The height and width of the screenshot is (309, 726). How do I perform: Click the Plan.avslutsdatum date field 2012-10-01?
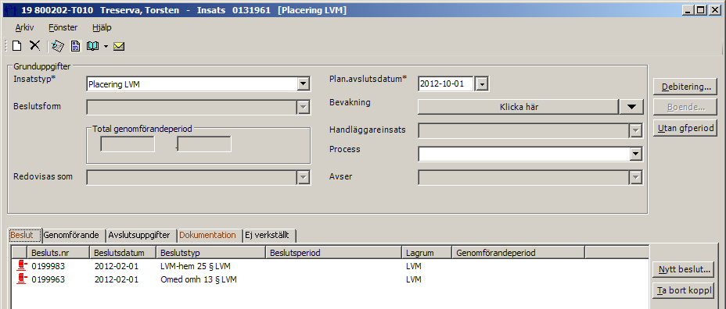click(447, 84)
